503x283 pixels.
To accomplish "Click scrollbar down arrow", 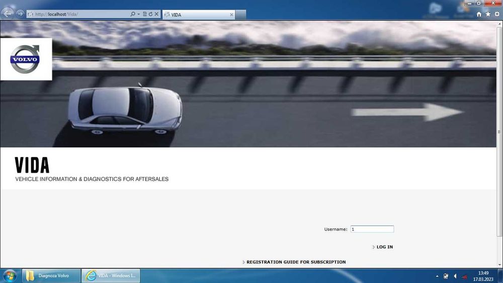I will 499,265.
